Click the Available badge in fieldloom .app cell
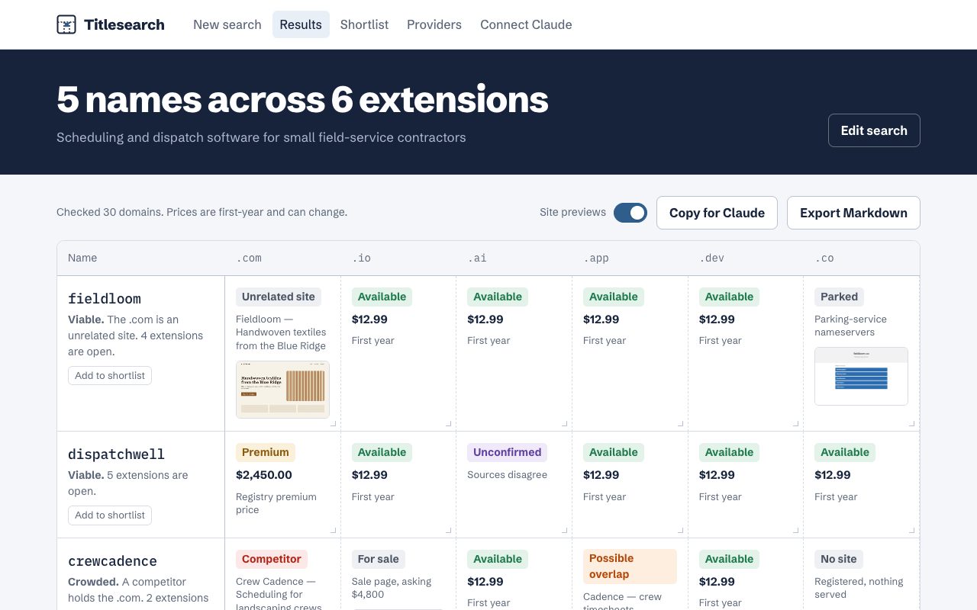 coord(614,297)
